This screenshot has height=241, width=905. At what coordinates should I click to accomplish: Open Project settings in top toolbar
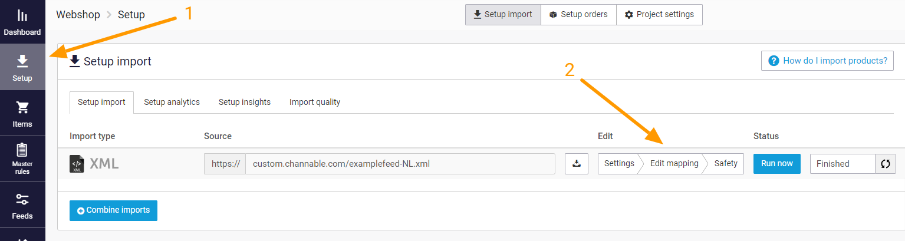[659, 15]
